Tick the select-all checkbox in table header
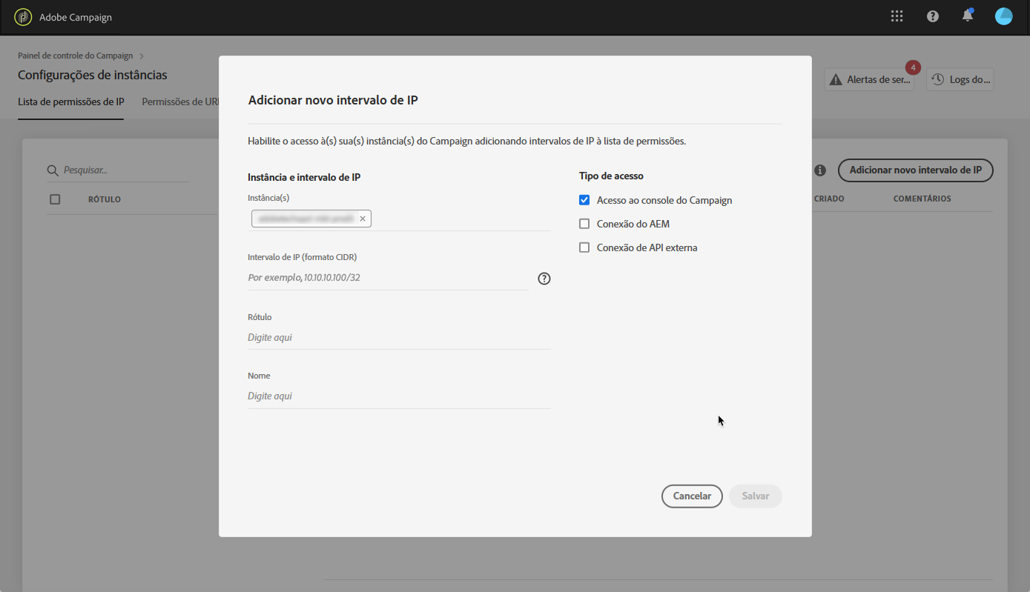The image size is (1030, 592). point(55,199)
